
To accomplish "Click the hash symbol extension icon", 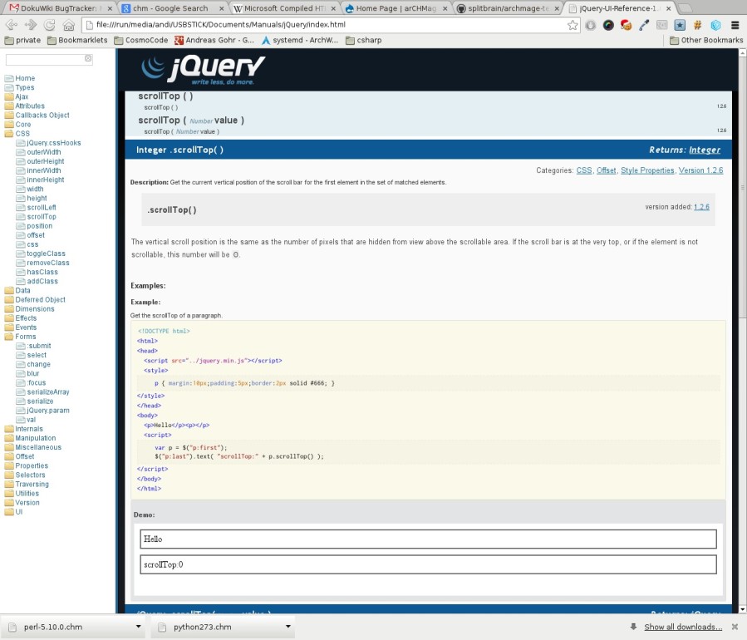I will [x=697, y=25].
